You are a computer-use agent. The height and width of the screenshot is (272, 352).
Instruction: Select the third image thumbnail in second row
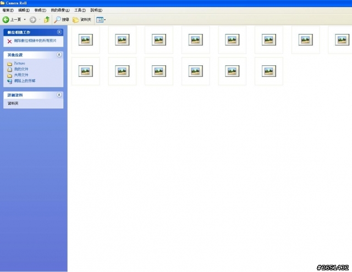[x=159, y=71]
